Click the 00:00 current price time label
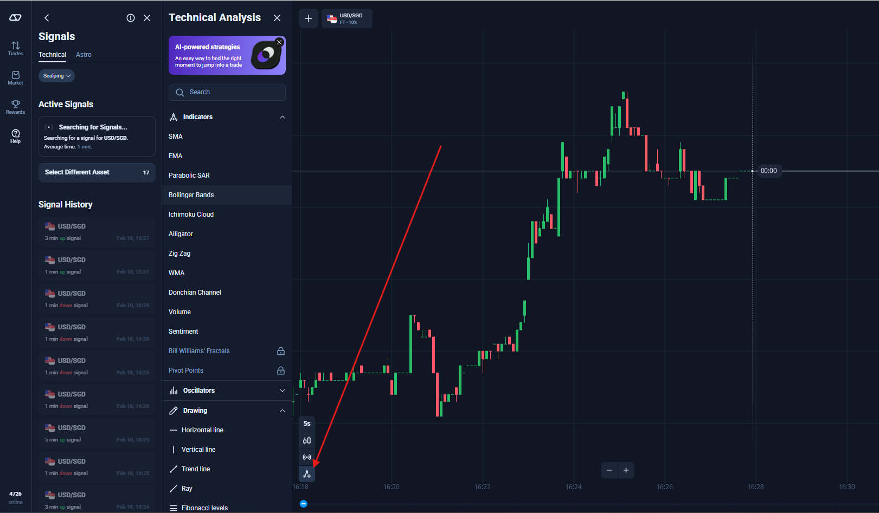 click(x=768, y=171)
